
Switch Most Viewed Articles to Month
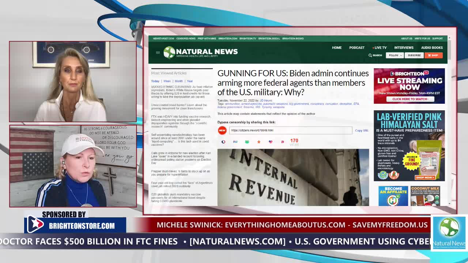tap(179, 81)
